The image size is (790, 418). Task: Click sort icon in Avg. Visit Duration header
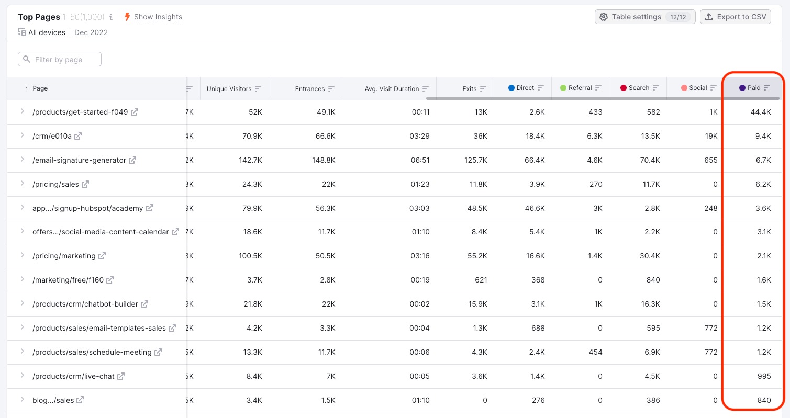(426, 89)
